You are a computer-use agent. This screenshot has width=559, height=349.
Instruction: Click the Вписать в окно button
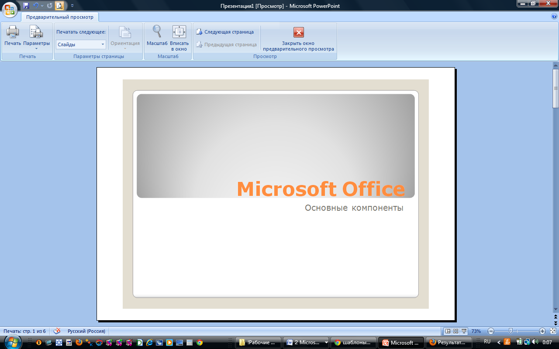point(179,38)
